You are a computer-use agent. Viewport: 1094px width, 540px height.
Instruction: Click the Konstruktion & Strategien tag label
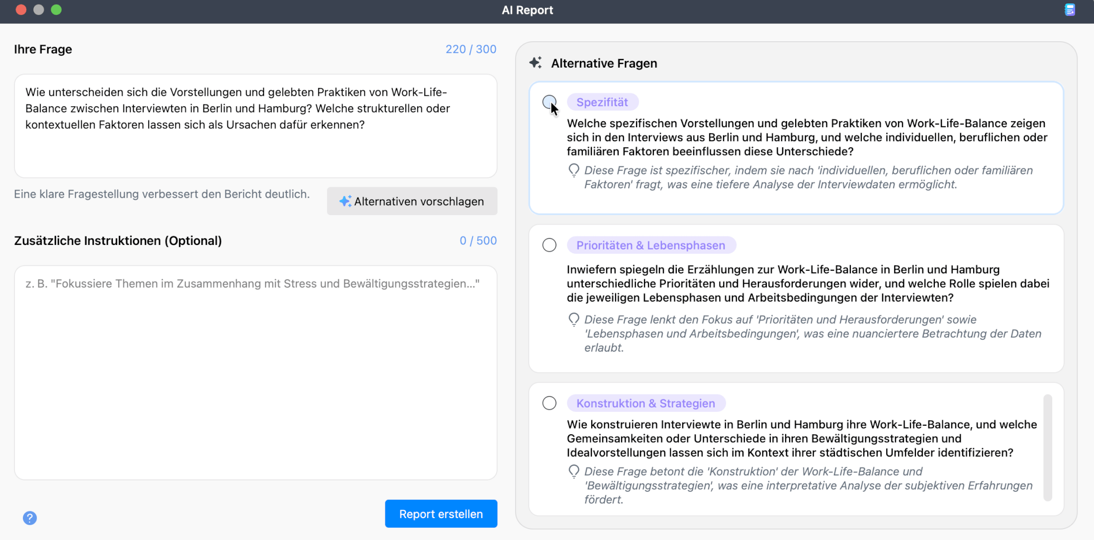[646, 403]
